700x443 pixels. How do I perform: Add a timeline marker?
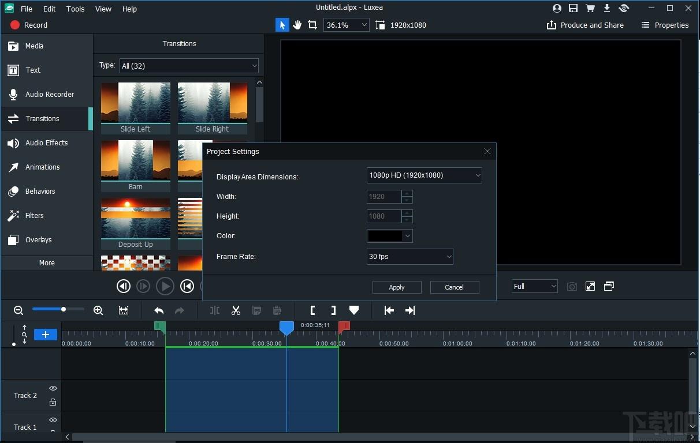point(354,310)
